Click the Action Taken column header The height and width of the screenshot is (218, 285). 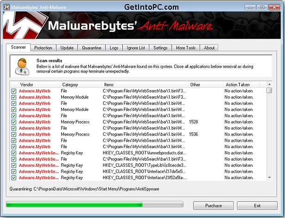pos(241,85)
